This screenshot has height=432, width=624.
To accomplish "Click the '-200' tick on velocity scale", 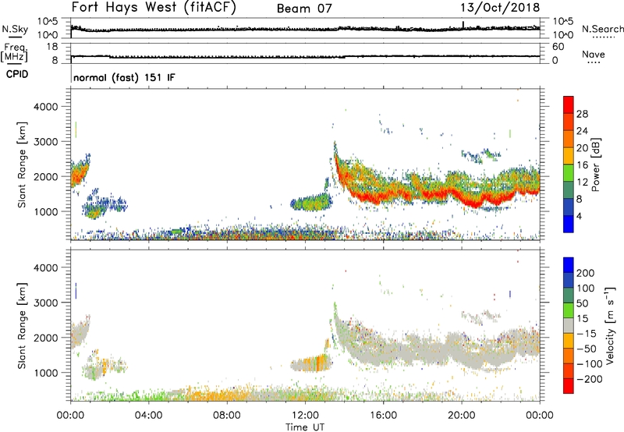I will [x=589, y=379].
